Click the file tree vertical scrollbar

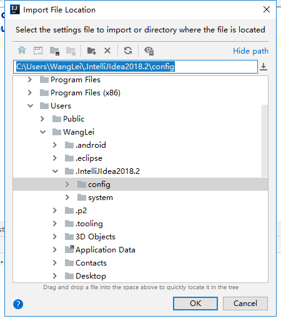click(x=265, y=141)
